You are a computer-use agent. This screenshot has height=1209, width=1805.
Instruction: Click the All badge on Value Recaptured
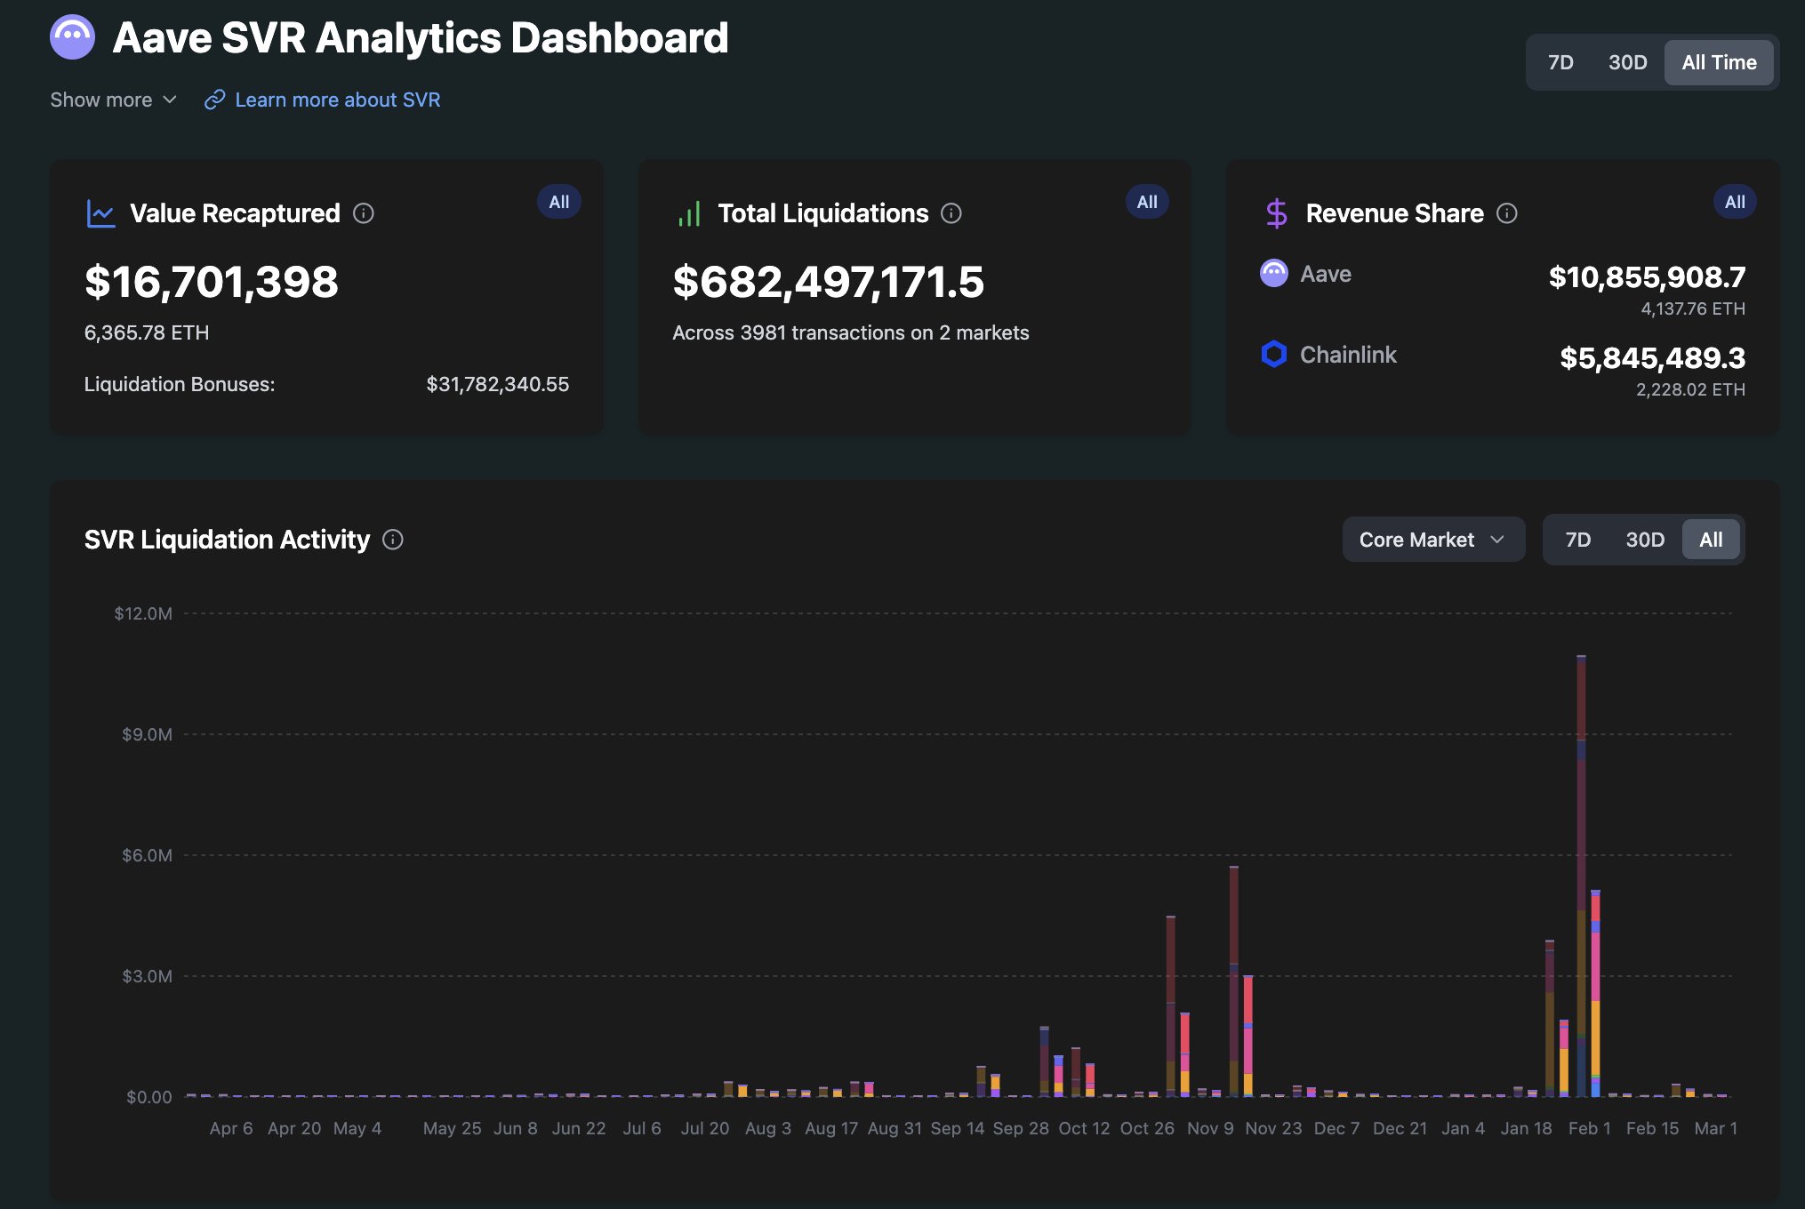point(558,202)
